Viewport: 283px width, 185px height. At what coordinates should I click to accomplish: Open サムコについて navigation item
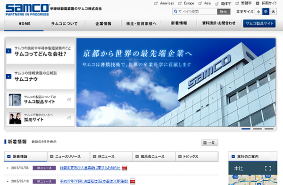(x=64, y=23)
